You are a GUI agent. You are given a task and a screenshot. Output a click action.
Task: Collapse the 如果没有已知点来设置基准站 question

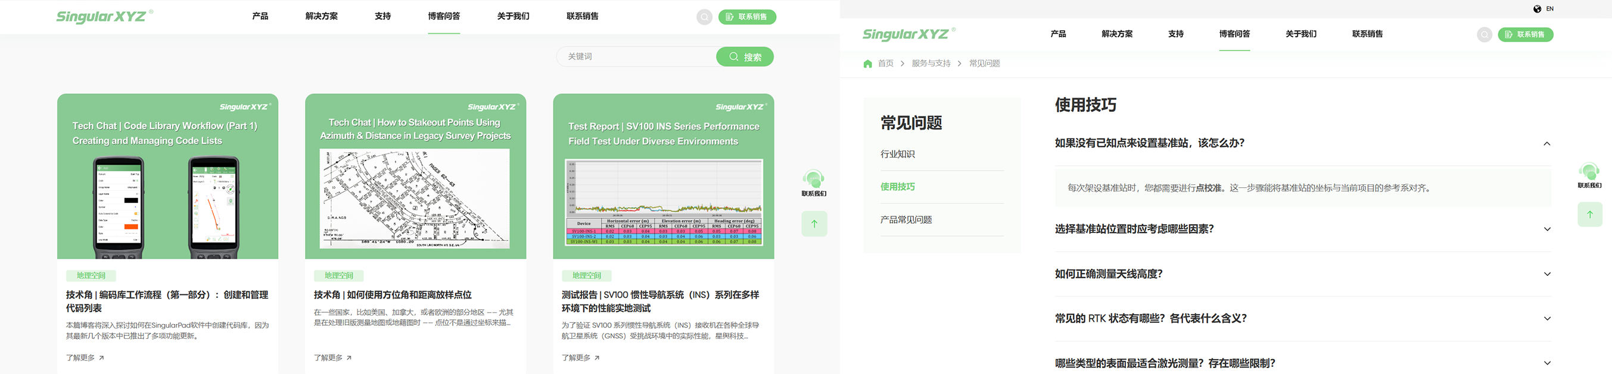tap(1547, 144)
